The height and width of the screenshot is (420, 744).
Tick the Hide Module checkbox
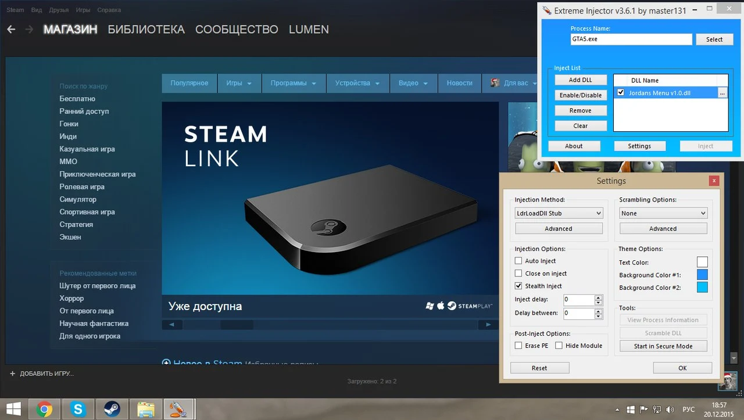pyautogui.click(x=559, y=346)
